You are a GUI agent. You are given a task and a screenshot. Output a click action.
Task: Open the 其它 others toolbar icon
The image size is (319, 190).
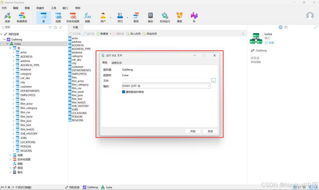tap(120, 17)
